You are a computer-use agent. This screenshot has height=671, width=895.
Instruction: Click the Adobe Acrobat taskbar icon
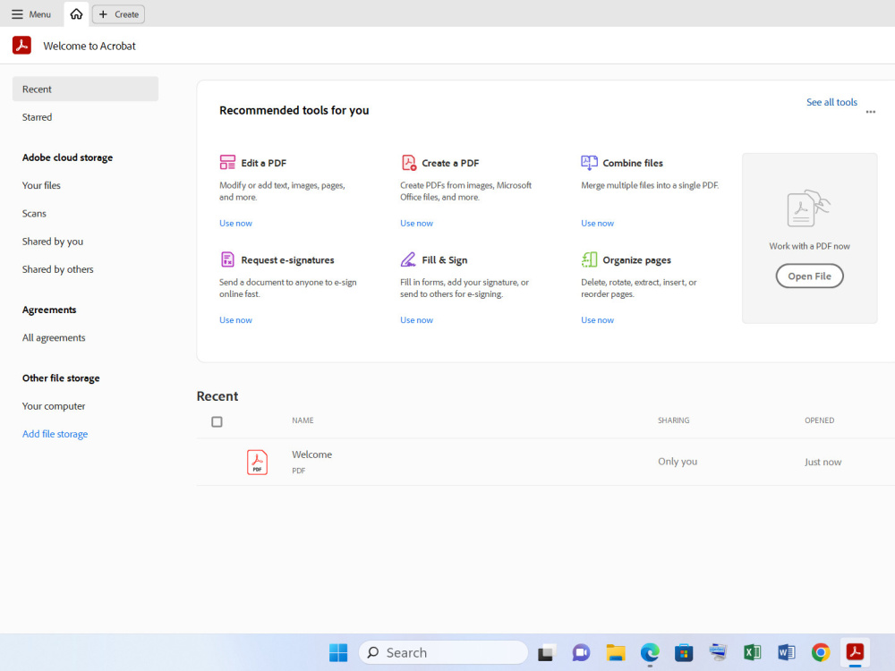pyautogui.click(x=855, y=652)
